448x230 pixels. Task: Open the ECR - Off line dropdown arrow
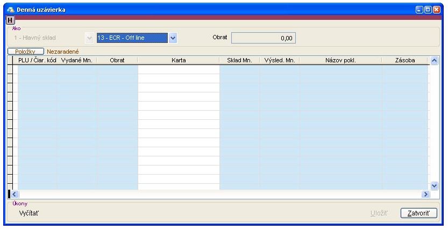pos(173,38)
